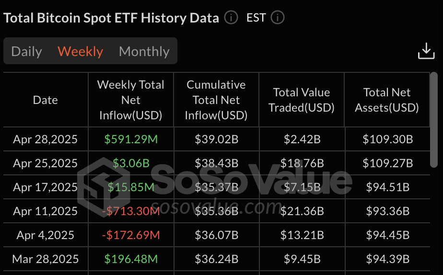
Task: Switch to the Daily tab
Action: point(26,51)
